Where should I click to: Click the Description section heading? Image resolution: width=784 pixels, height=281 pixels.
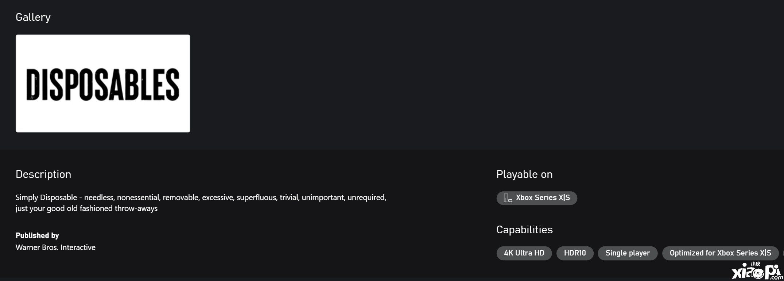(43, 174)
